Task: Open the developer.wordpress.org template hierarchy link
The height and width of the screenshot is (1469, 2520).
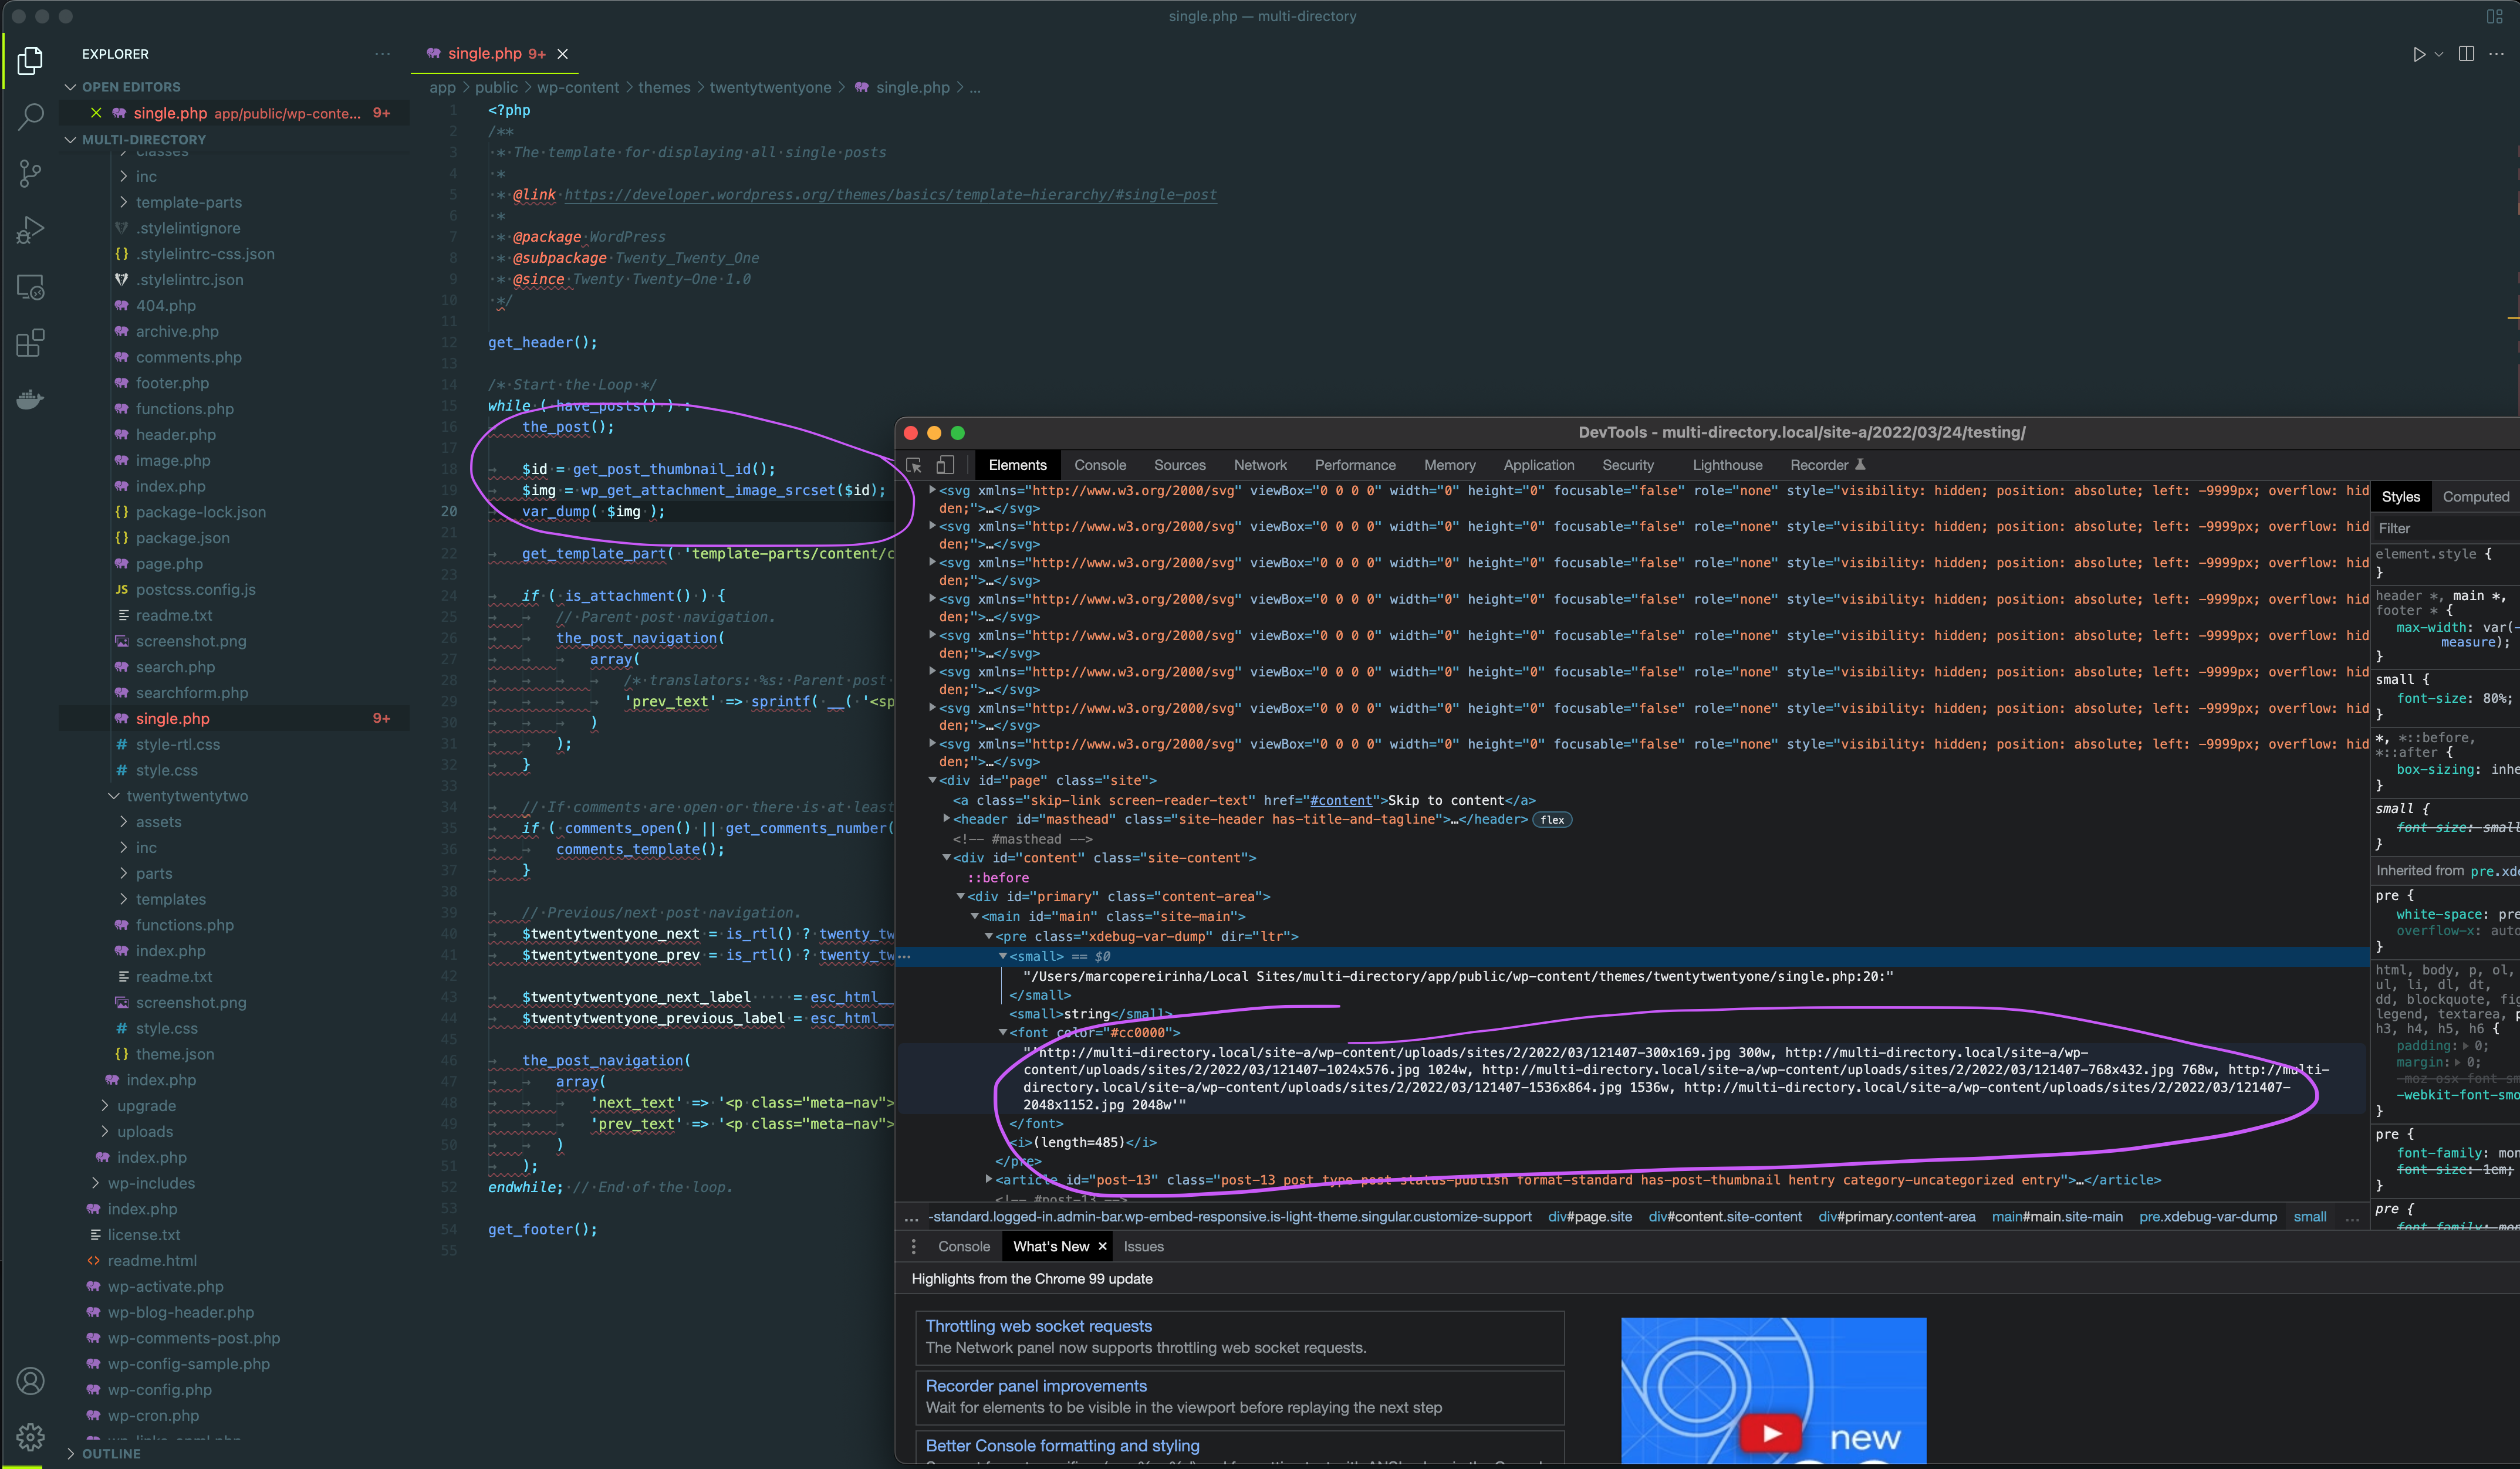Action: pyautogui.click(x=890, y=194)
